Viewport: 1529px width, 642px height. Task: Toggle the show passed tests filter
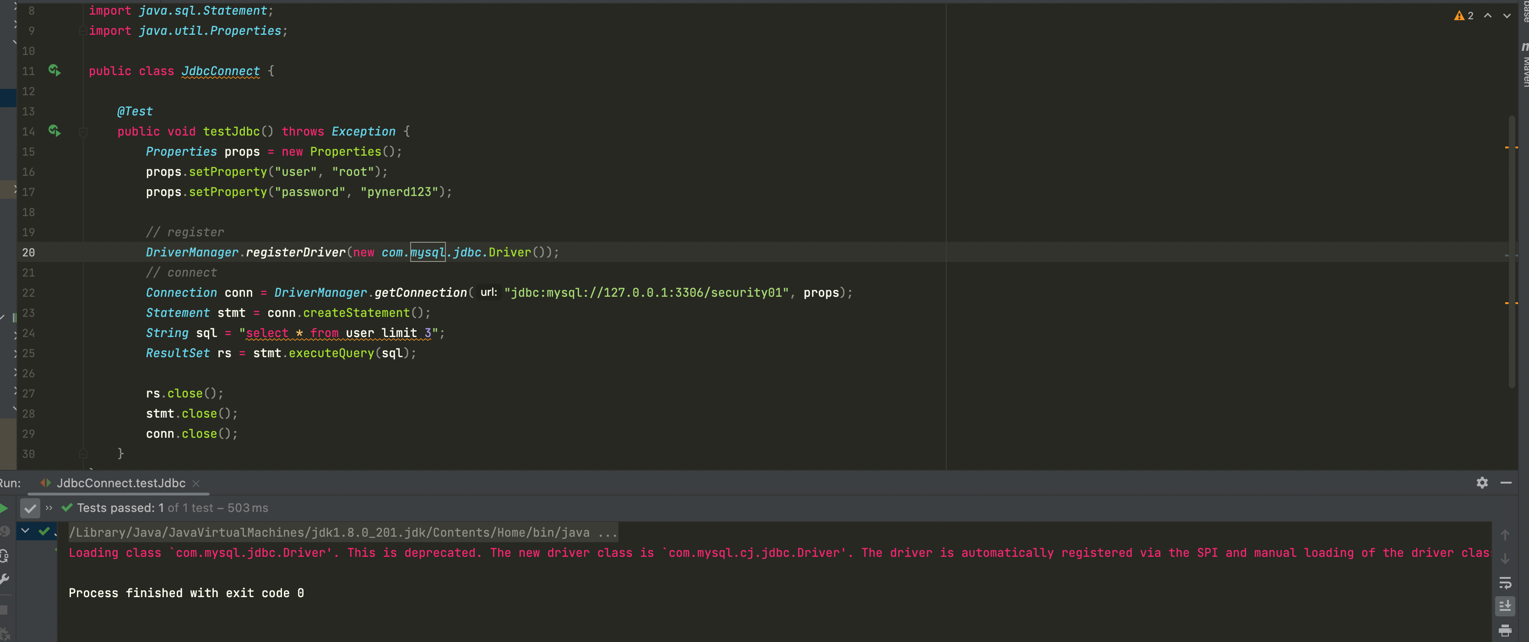pyautogui.click(x=30, y=509)
